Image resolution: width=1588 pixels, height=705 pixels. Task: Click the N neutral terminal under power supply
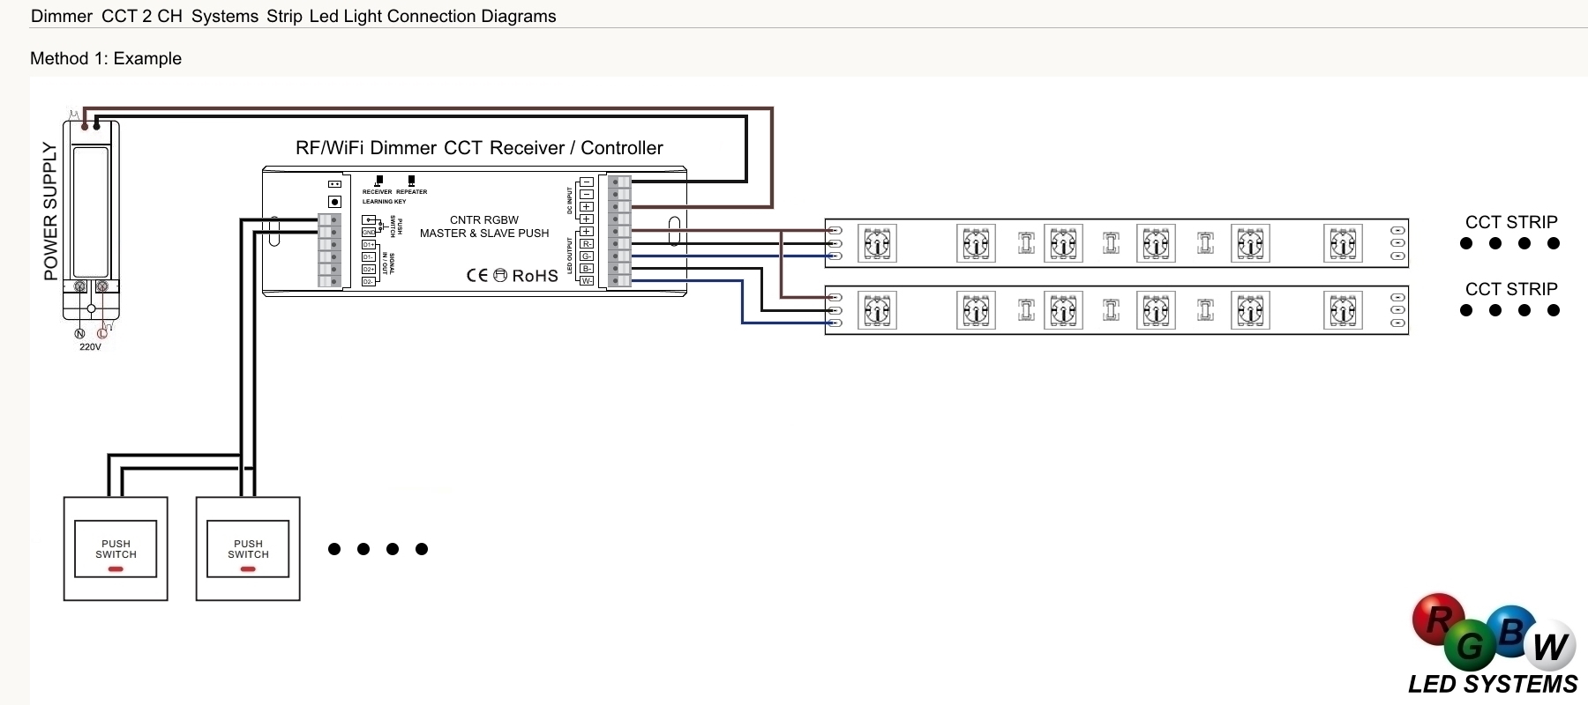[x=79, y=333]
